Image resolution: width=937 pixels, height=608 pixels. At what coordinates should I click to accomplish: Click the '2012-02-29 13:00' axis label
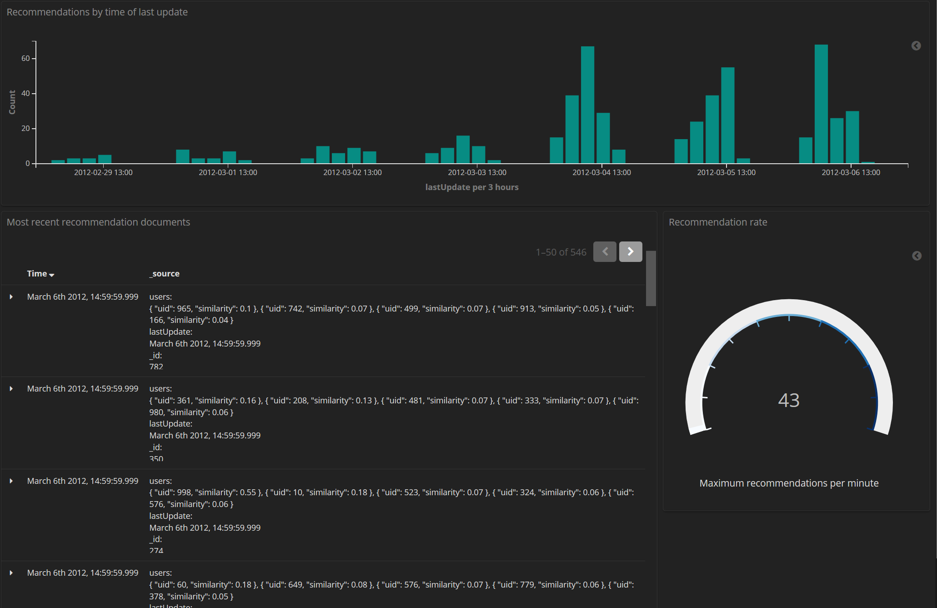pyautogui.click(x=103, y=172)
